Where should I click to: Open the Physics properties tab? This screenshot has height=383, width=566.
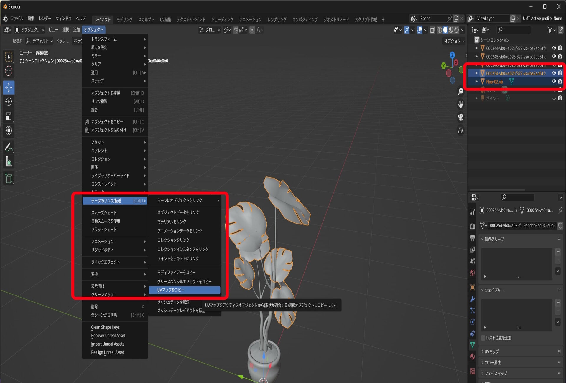tap(473, 322)
